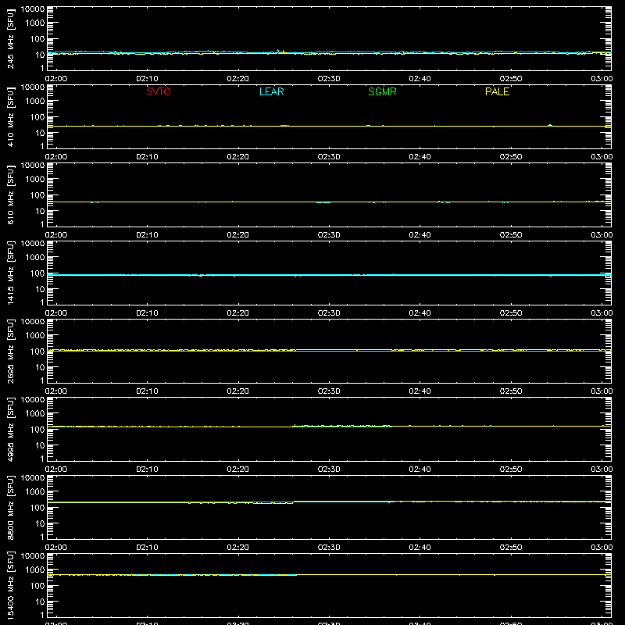Click the 10000 tick label on the 2695 MHz plot
Screen dimensions: 625x625
click(x=33, y=322)
